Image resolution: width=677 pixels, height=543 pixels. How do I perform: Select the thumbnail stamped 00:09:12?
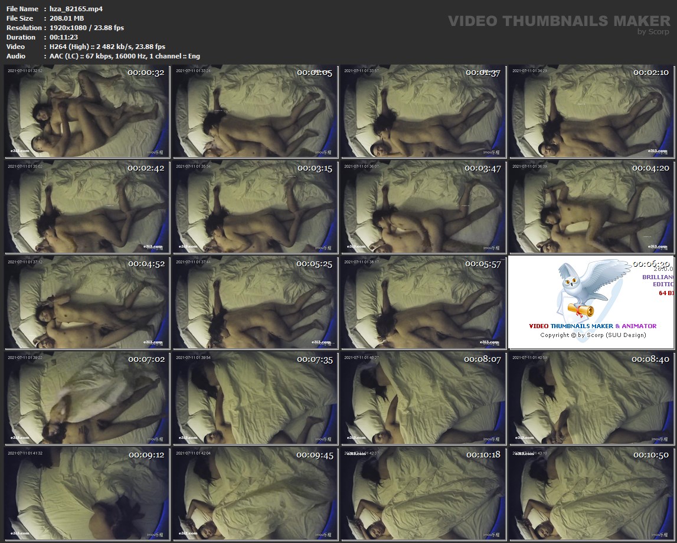[87, 494]
